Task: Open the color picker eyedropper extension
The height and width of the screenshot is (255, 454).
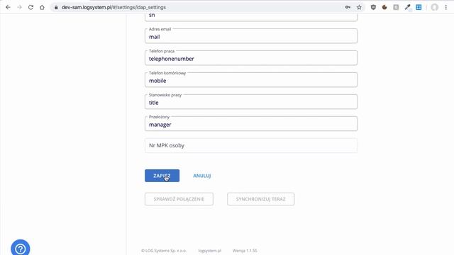Action: (407, 7)
